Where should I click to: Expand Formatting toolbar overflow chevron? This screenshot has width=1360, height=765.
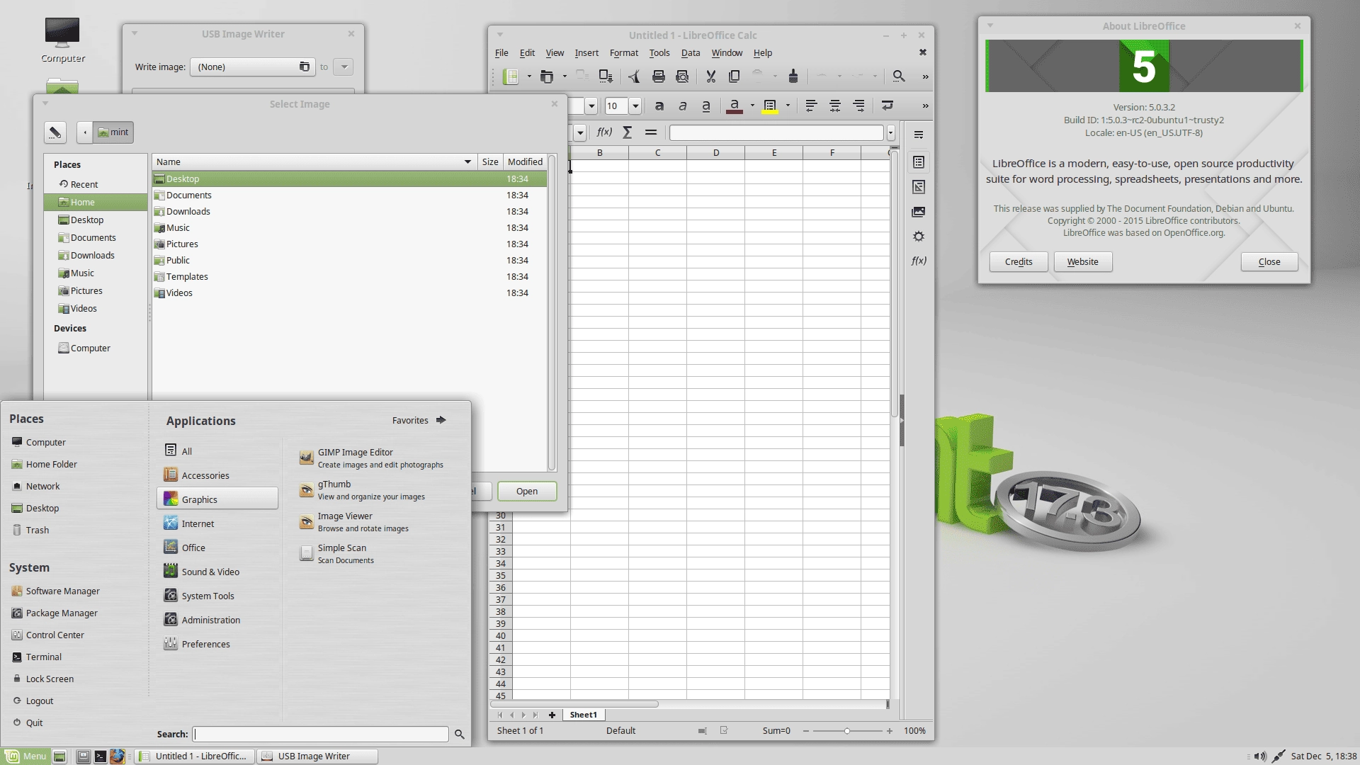point(925,106)
